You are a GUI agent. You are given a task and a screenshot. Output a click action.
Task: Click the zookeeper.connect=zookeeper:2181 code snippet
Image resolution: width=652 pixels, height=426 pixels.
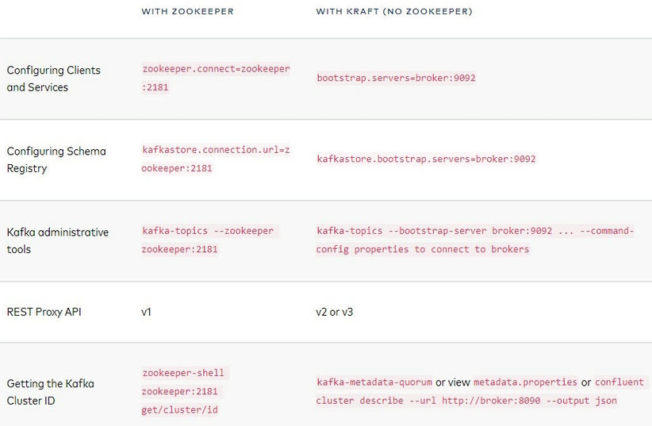coord(216,78)
